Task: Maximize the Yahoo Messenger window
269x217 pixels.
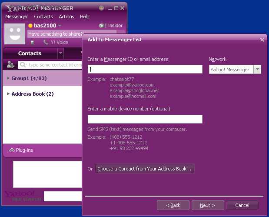Action: (x=116, y=8)
